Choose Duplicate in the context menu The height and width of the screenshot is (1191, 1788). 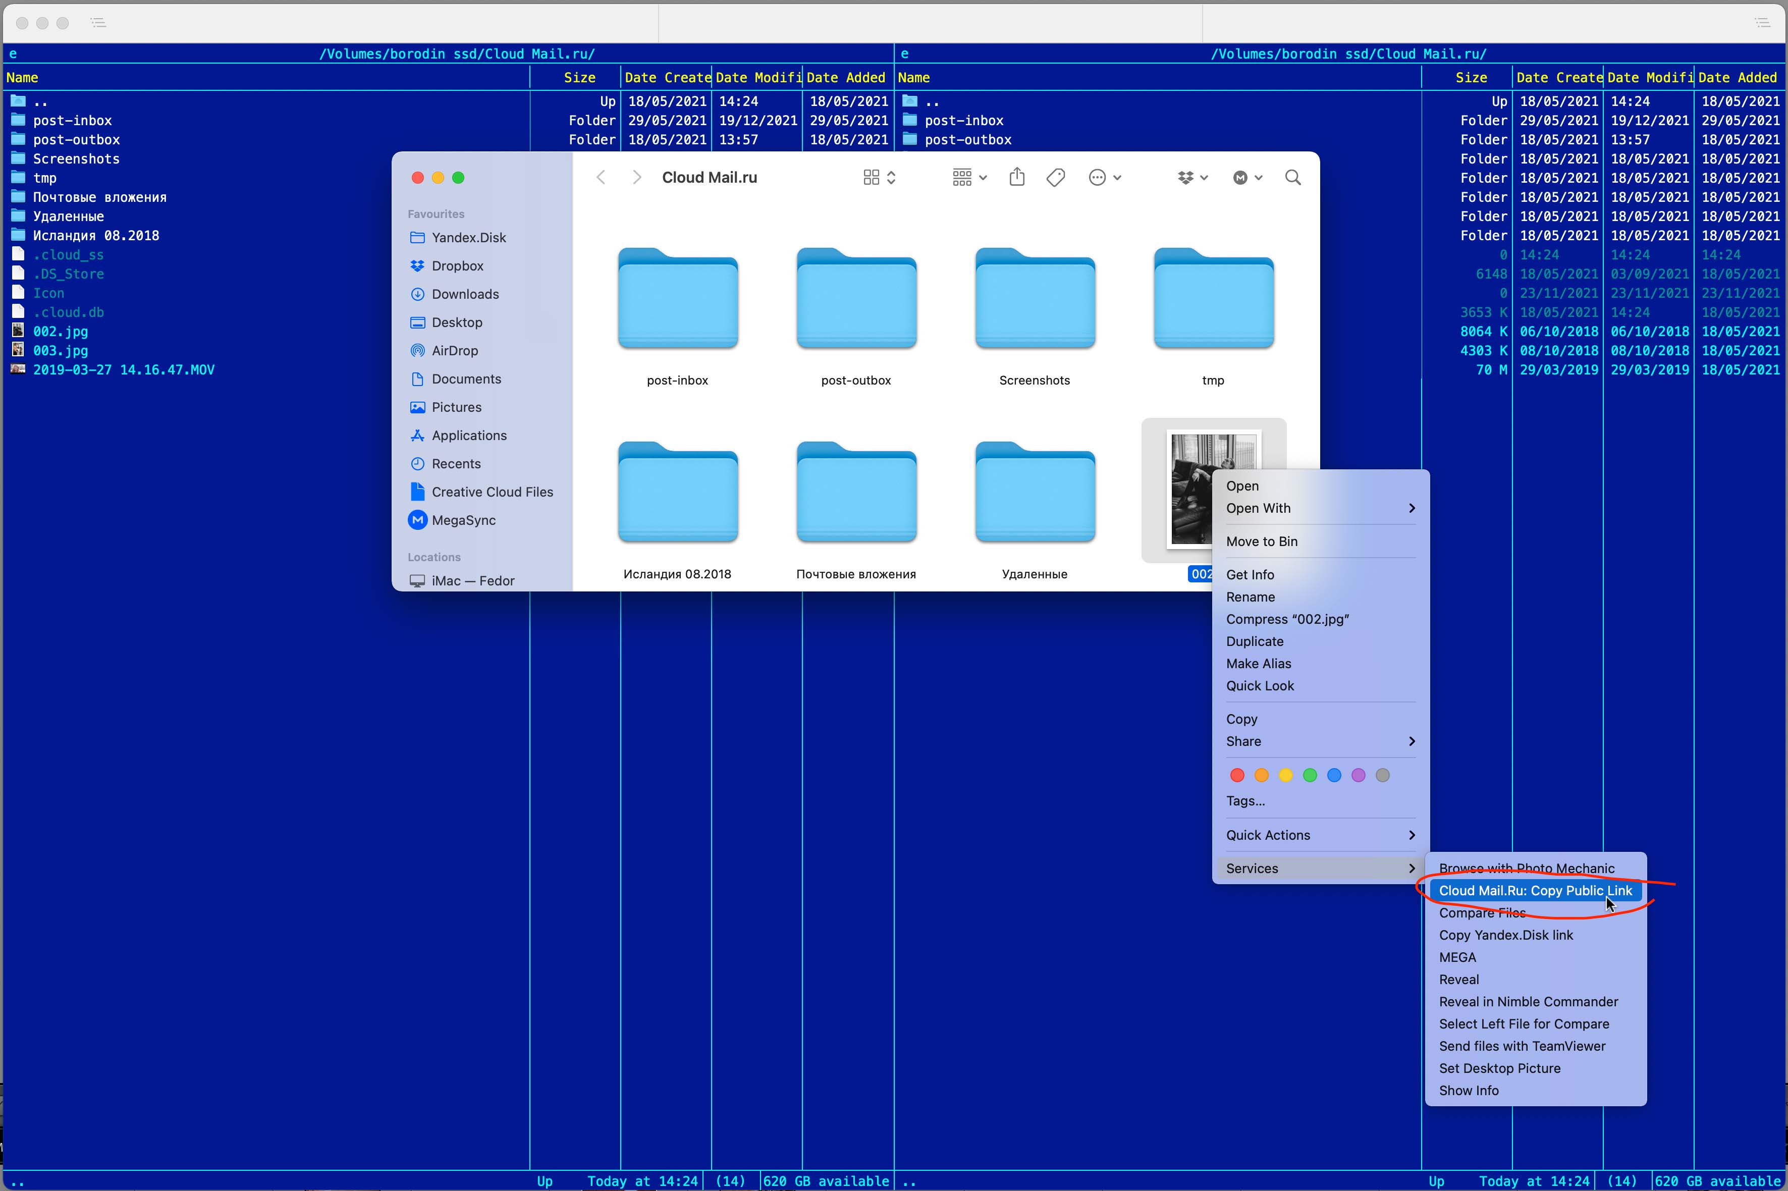pos(1321,641)
